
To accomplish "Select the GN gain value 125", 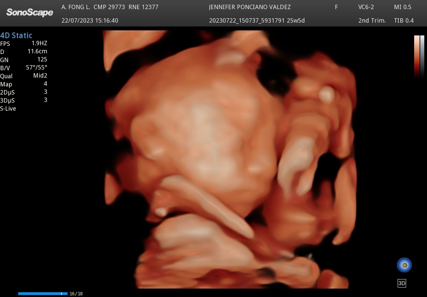I will 42,59.
